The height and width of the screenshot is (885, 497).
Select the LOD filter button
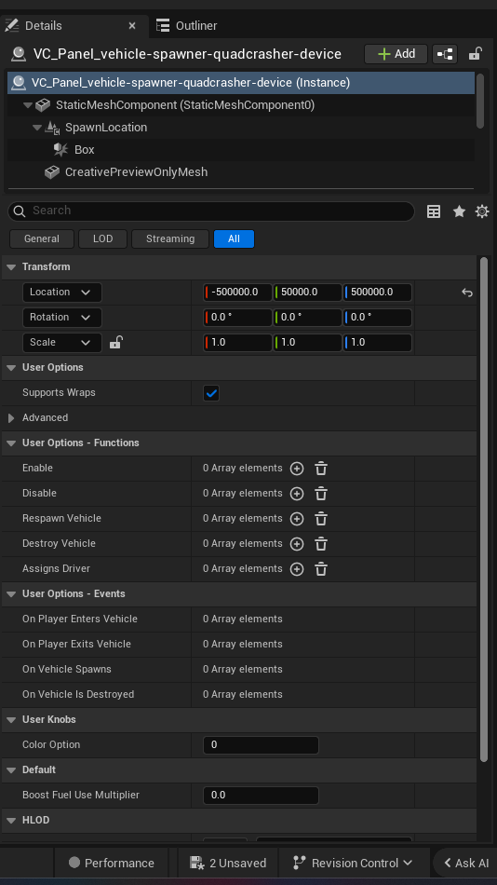[x=102, y=238]
